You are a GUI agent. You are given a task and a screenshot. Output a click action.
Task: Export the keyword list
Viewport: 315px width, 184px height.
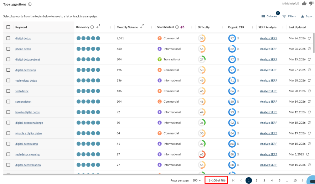307,16
